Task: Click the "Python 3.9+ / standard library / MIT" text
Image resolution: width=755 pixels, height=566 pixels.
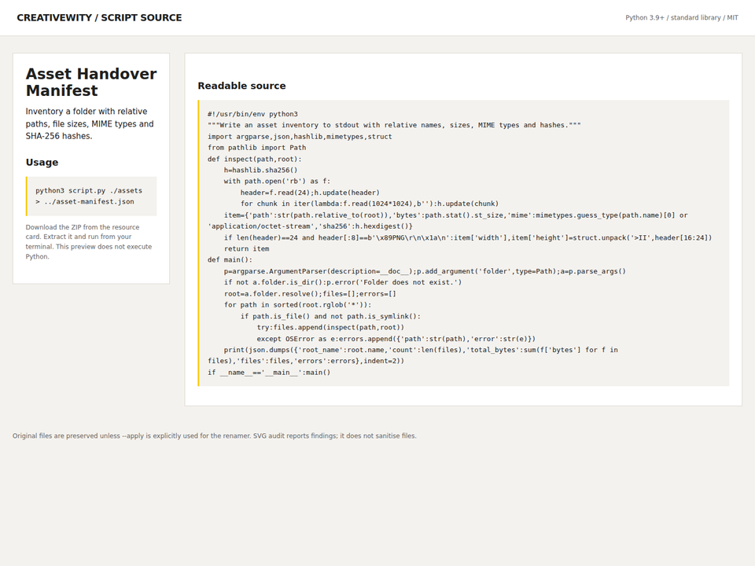Action: [681, 18]
